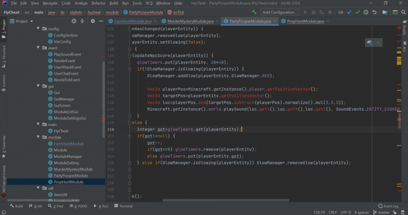Toggle tool window bars icon in status corner
Image resolution: width=408 pixels, height=215 pixels.
4,213
